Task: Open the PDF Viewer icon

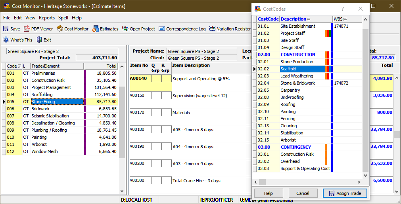Action: tap(27, 28)
